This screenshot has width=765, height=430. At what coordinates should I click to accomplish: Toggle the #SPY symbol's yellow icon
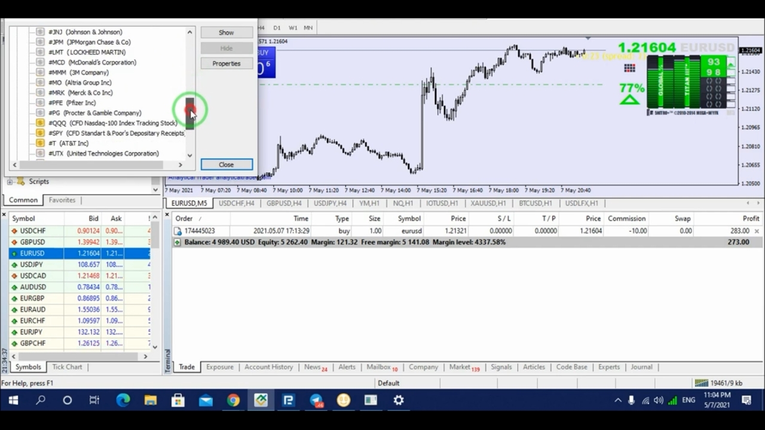coord(40,133)
